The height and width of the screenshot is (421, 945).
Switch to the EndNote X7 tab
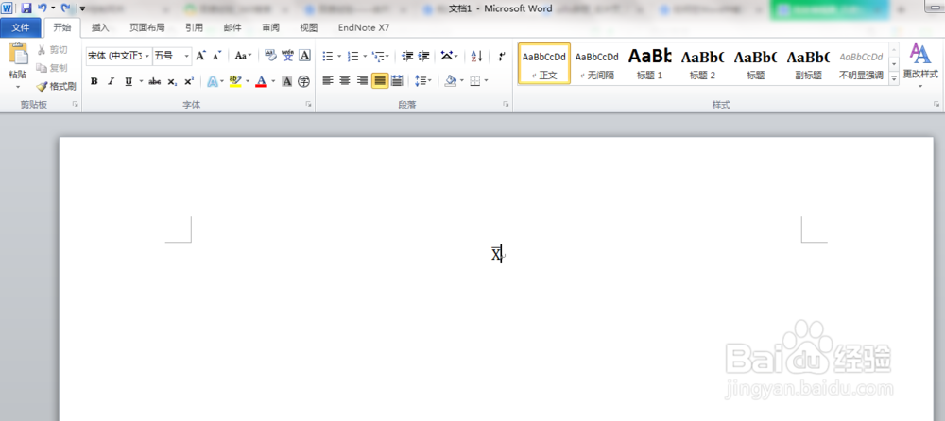click(364, 27)
